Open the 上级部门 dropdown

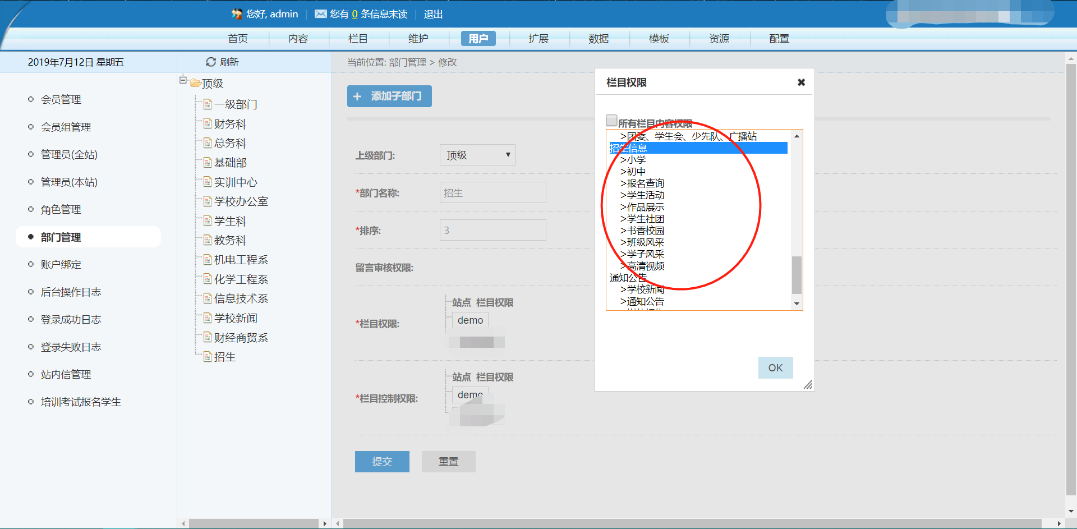click(x=477, y=155)
